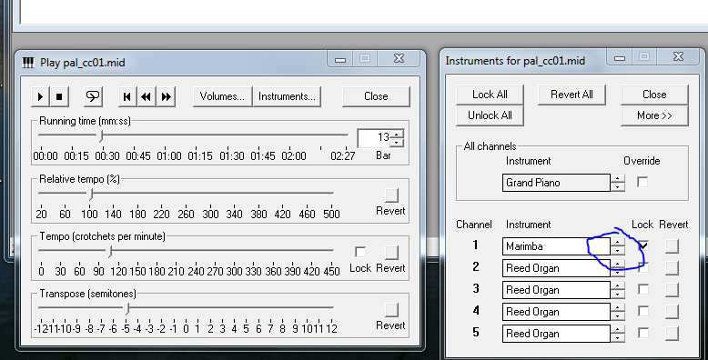The image size is (708, 360).
Task: Open the Volumes dialog
Action: tap(222, 96)
